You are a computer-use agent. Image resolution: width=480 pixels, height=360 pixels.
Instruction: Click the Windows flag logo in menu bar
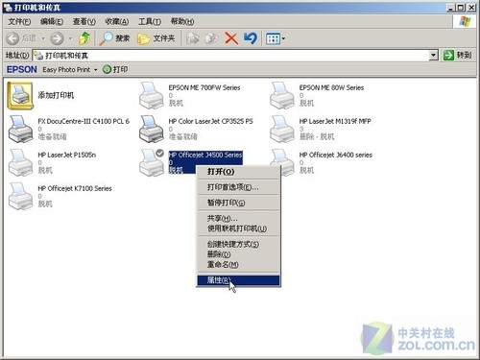tap(465, 21)
